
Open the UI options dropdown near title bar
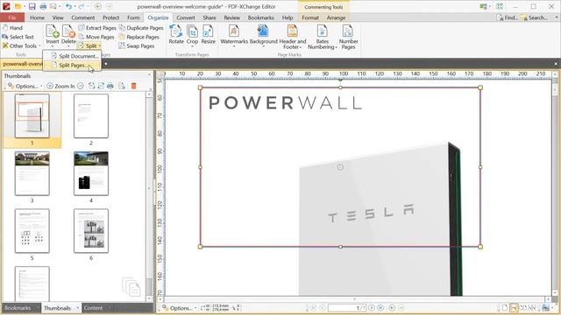485,6
